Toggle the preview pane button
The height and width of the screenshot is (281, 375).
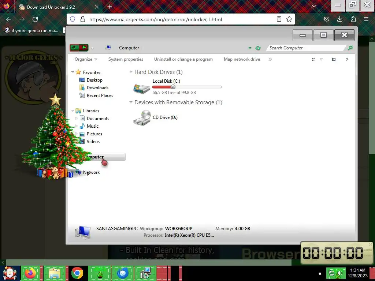[334, 60]
